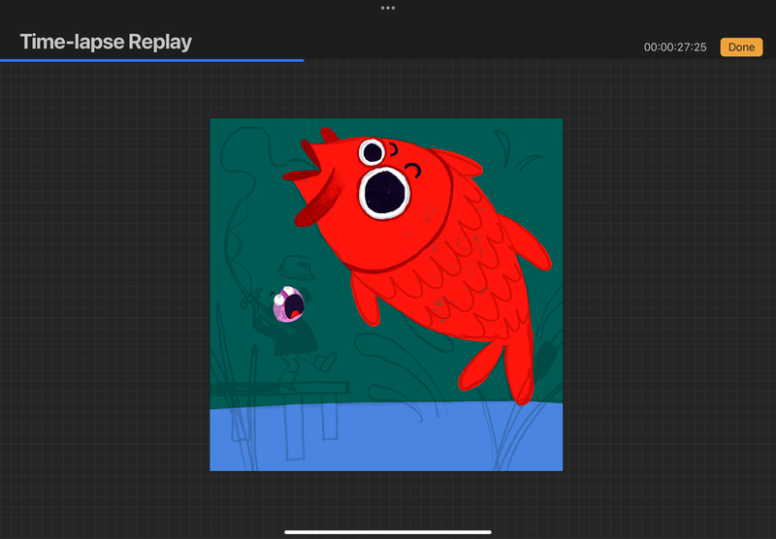This screenshot has width=776, height=539.
Task: Click the middle of the blue progress bar
Action: click(151, 60)
